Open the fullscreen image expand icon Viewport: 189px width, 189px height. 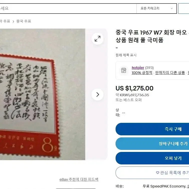tap(98, 39)
